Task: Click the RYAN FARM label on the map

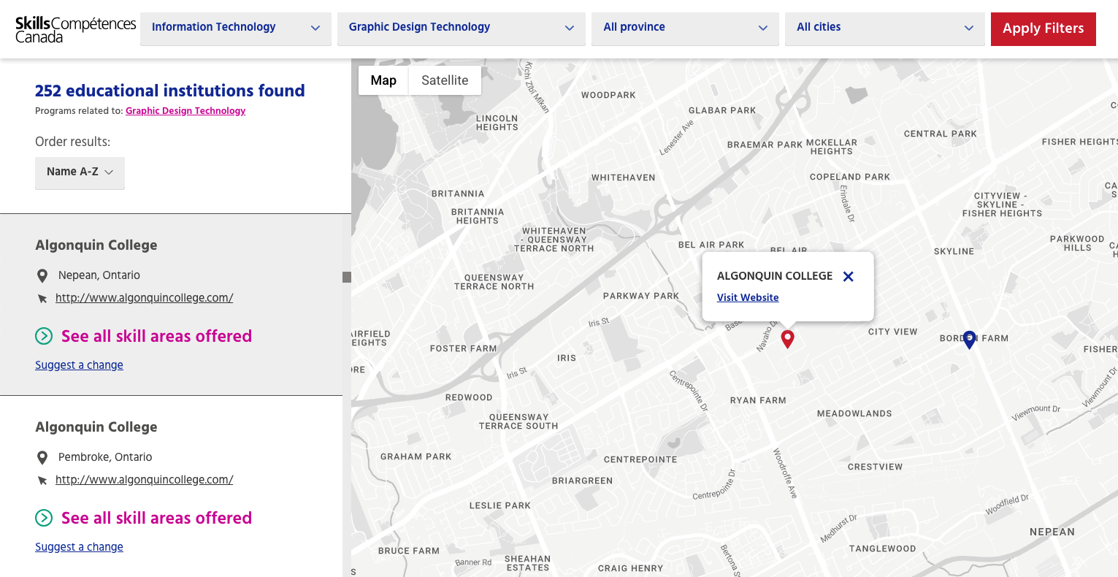Action: 758,400
